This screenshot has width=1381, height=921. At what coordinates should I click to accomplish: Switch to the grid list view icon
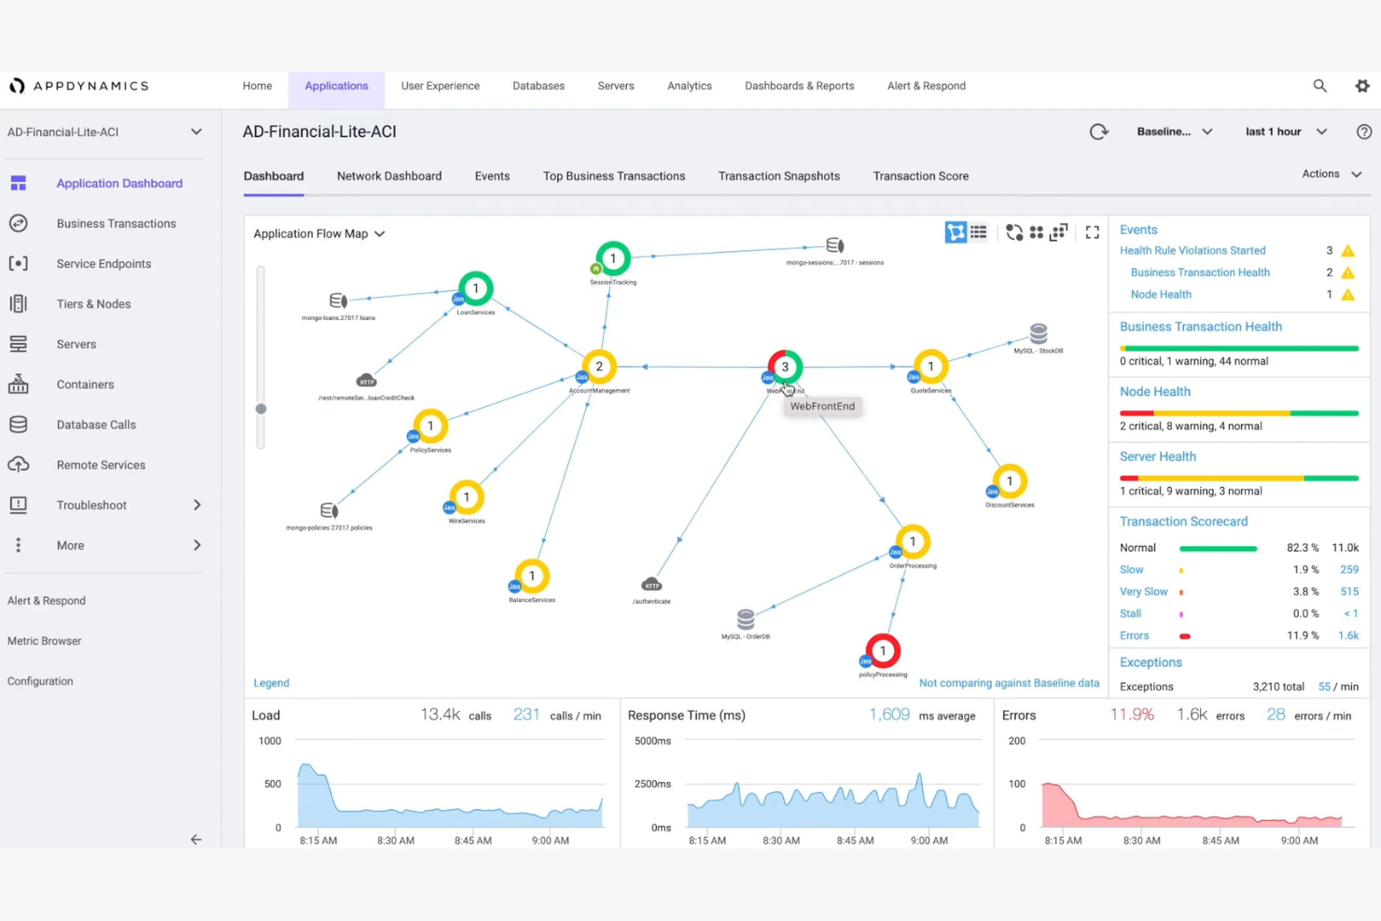point(978,232)
